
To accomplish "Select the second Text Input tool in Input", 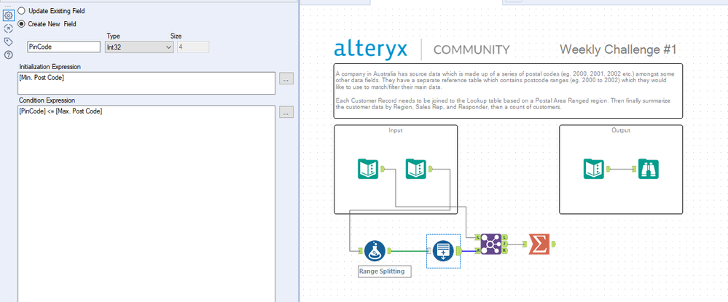I will tap(416, 168).
